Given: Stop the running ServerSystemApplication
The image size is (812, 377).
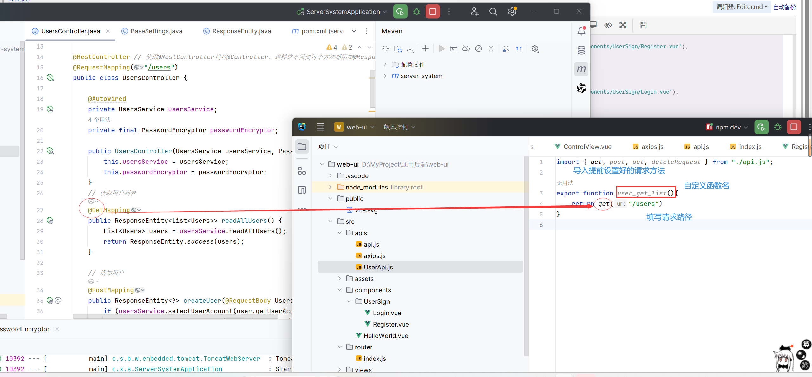Looking at the screenshot, I should point(433,12).
